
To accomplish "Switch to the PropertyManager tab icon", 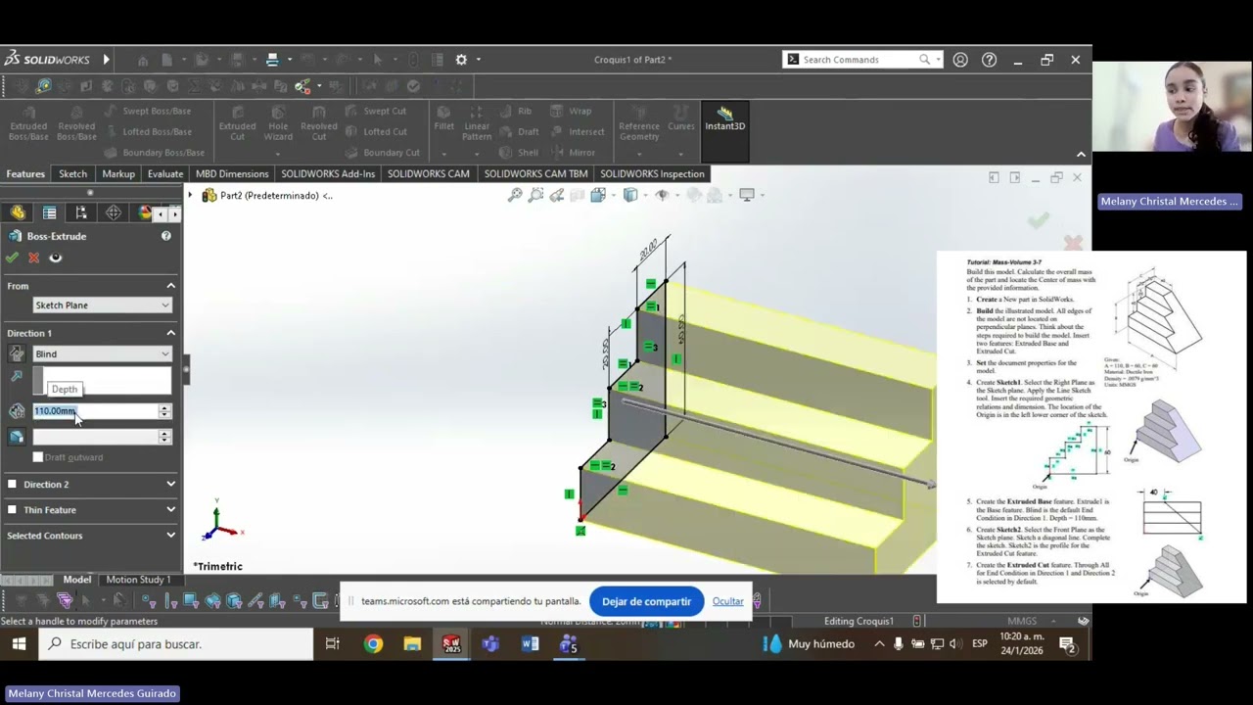I will pyautogui.click(x=49, y=212).
